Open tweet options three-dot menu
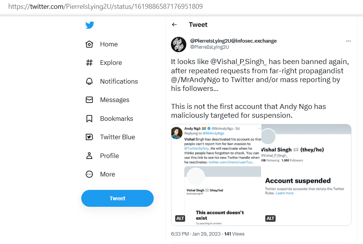363x244 pixels. pos(348,41)
